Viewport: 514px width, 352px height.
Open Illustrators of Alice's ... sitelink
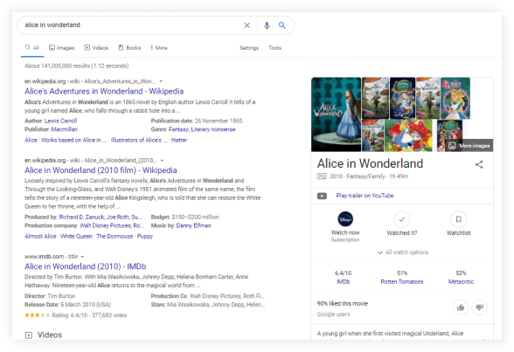point(139,140)
